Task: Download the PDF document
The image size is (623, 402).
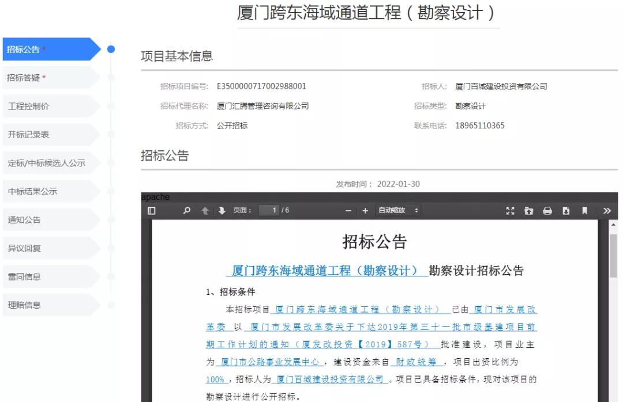Action: point(565,211)
